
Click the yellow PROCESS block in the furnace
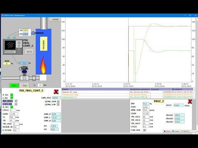coord(44,44)
